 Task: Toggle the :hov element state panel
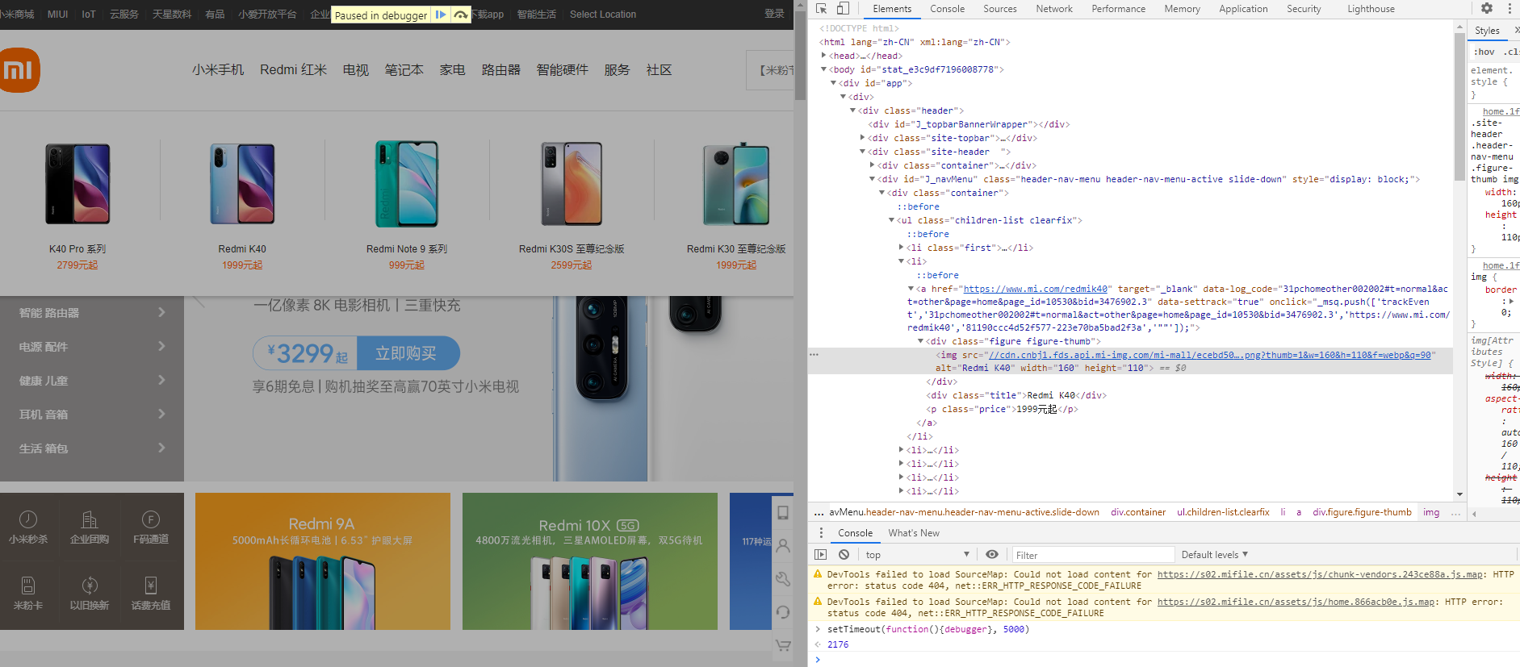point(1484,52)
